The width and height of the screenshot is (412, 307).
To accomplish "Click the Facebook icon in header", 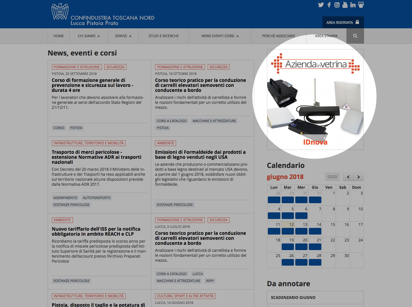I will pos(329,5).
